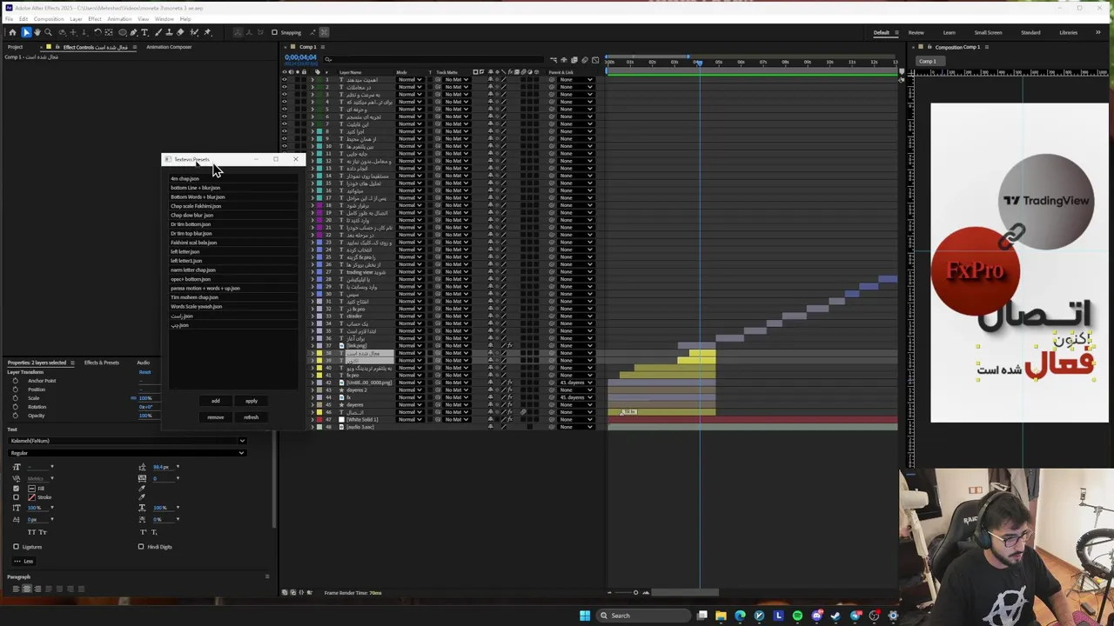Screen dimensions: 1114x626
Task: Select the Ellipse shape tool
Action: pos(123,32)
